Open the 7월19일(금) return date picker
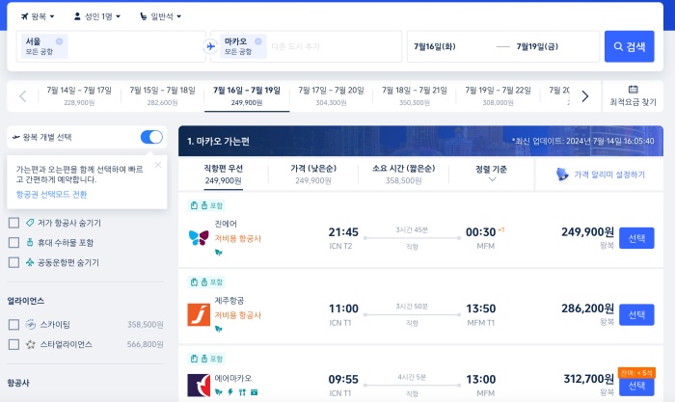The height and width of the screenshot is (402, 675). [537, 46]
